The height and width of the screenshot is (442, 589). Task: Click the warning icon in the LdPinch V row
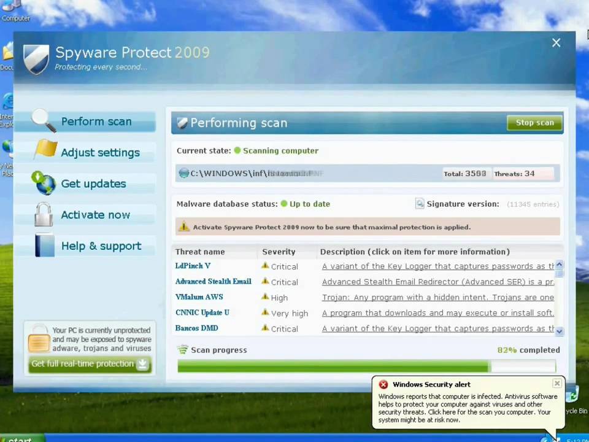click(265, 266)
